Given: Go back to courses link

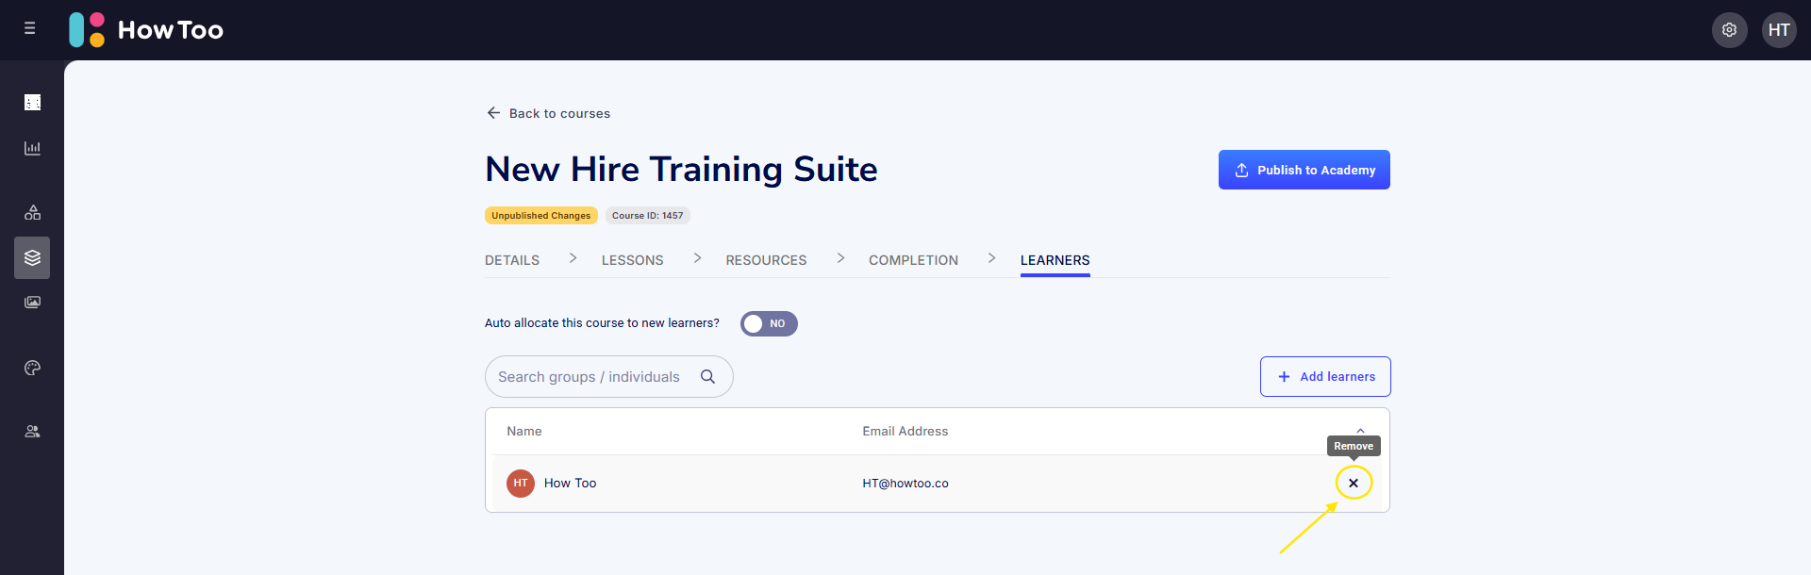Looking at the screenshot, I should (548, 113).
